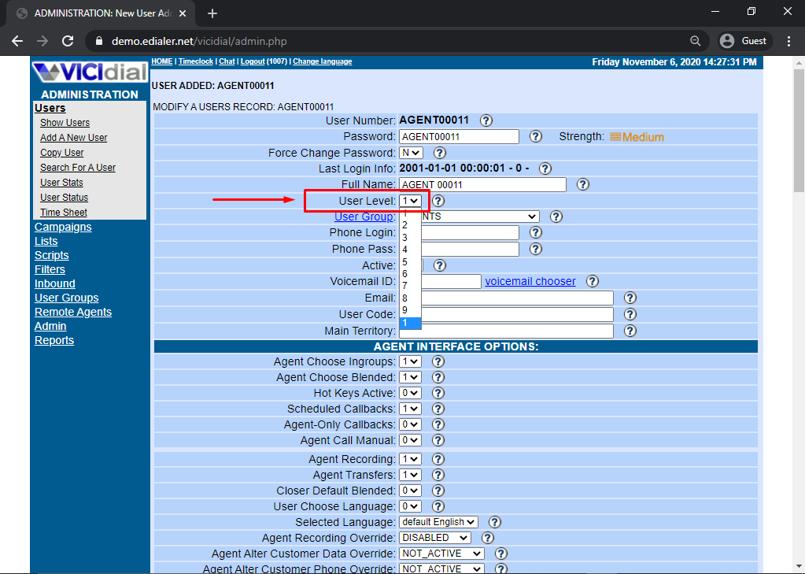Show help for Agent Call Manual

coord(438,440)
